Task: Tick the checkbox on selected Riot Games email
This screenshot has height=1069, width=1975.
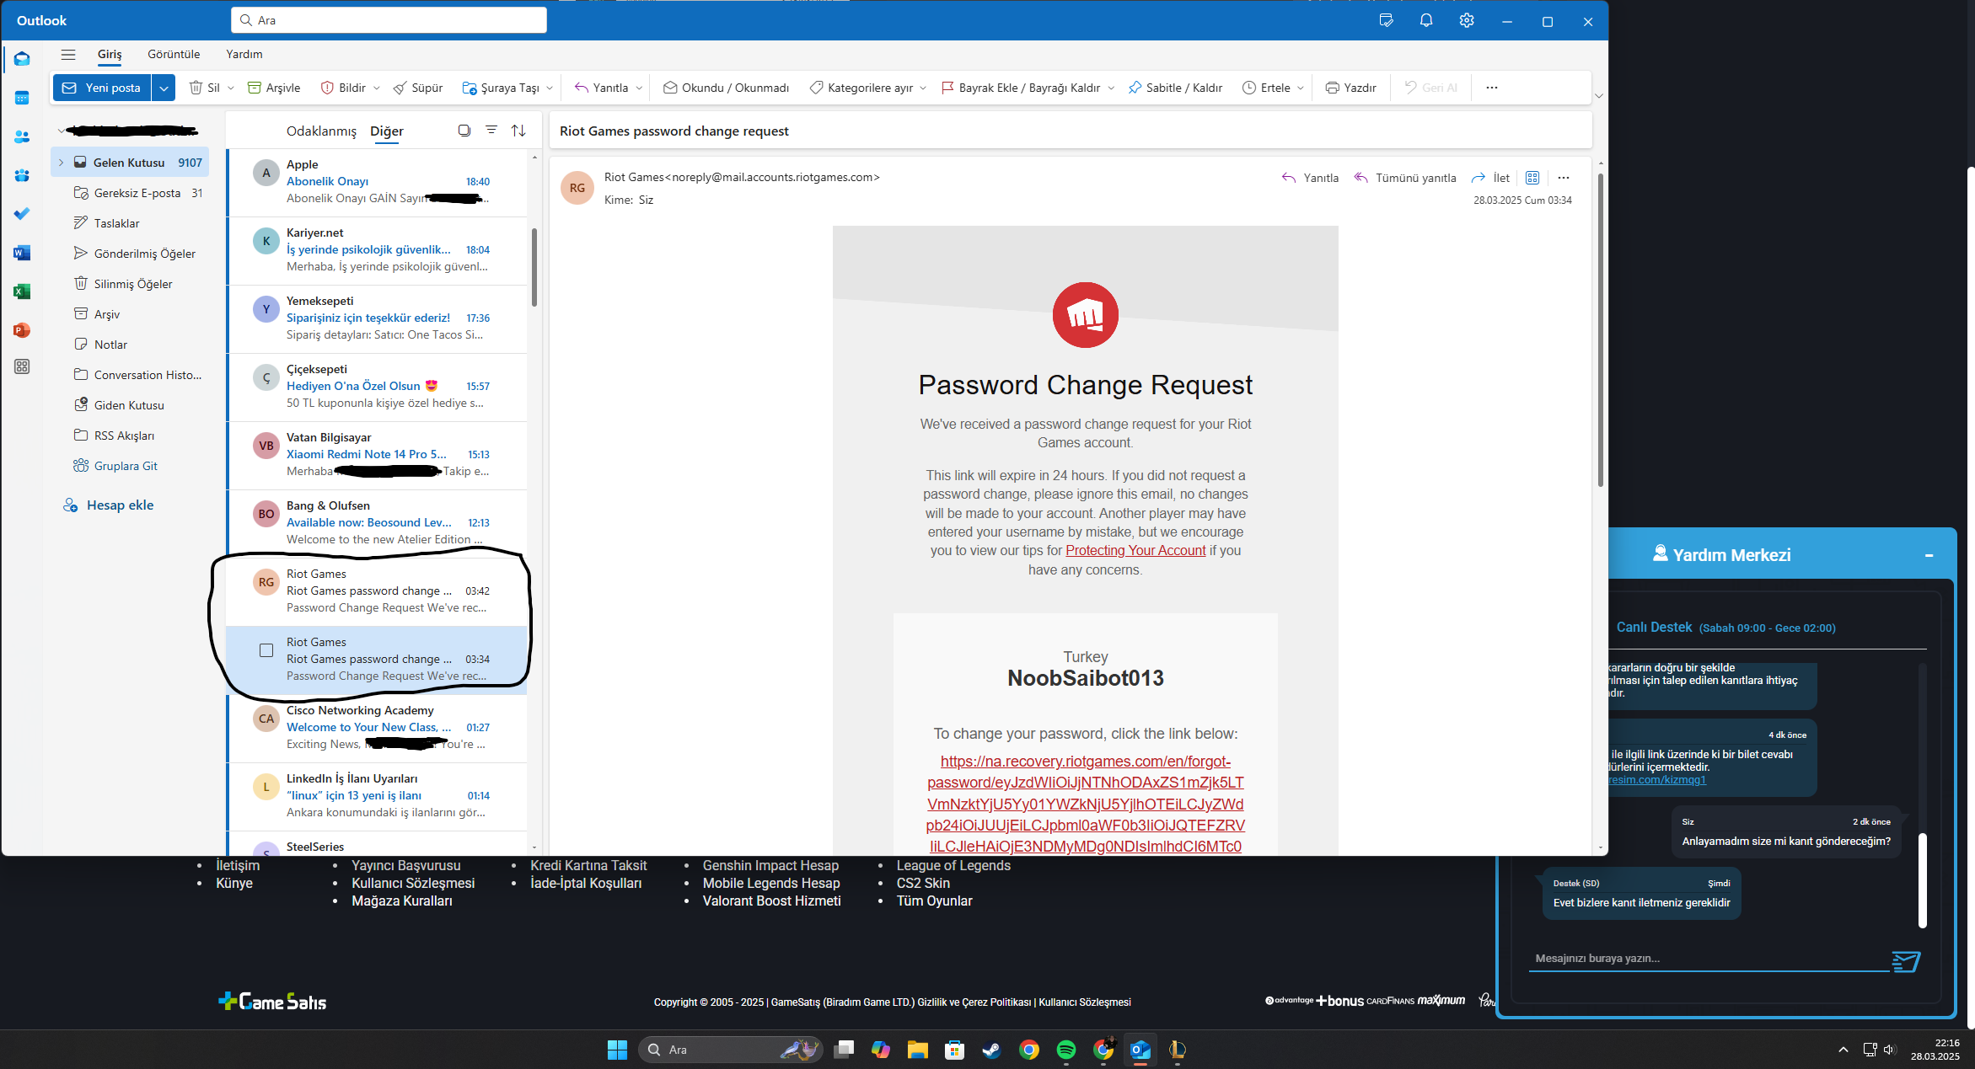Action: [266, 650]
